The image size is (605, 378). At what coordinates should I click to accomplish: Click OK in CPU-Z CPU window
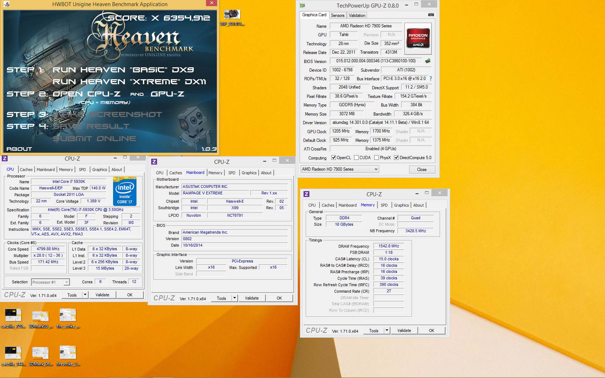130,295
